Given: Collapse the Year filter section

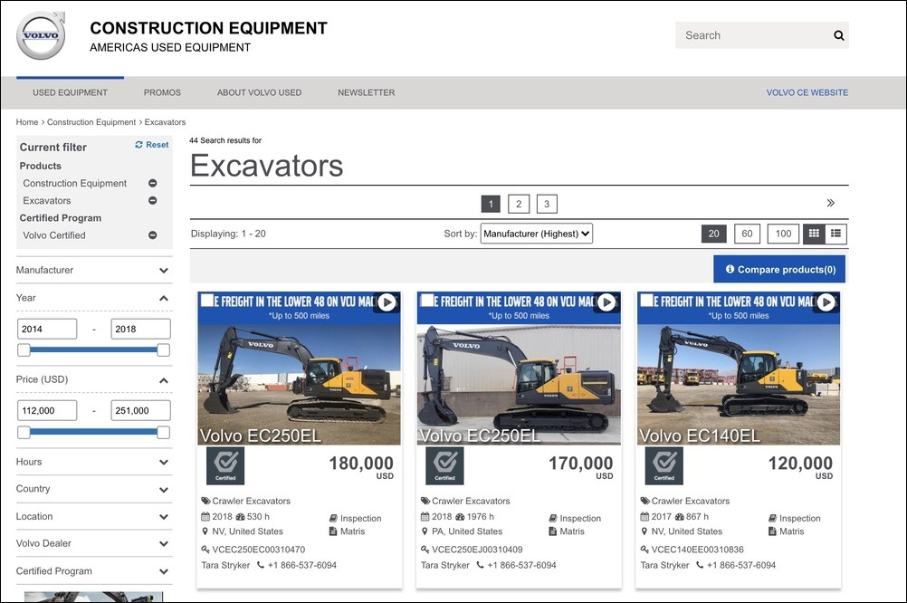Looking at the screenshot, I should [x=166, y=297].
